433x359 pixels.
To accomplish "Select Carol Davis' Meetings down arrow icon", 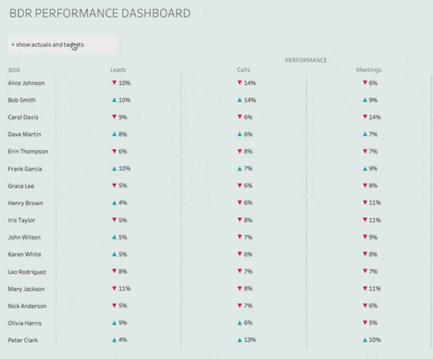I will [365, 117].
